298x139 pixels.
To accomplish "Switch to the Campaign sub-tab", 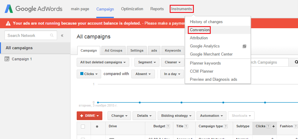I will pos(89,51).
